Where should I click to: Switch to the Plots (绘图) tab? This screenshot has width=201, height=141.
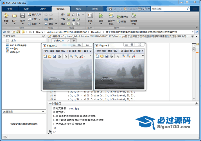[x=26, y=9]
